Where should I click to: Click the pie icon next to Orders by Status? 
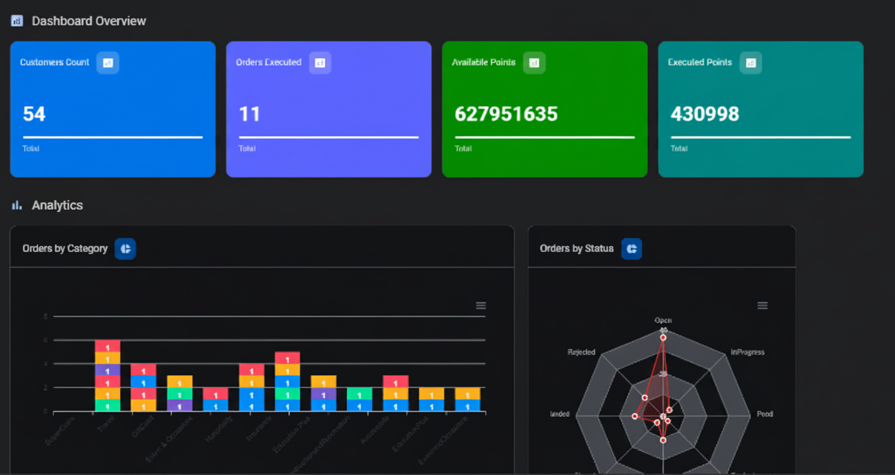coord(631,248)
